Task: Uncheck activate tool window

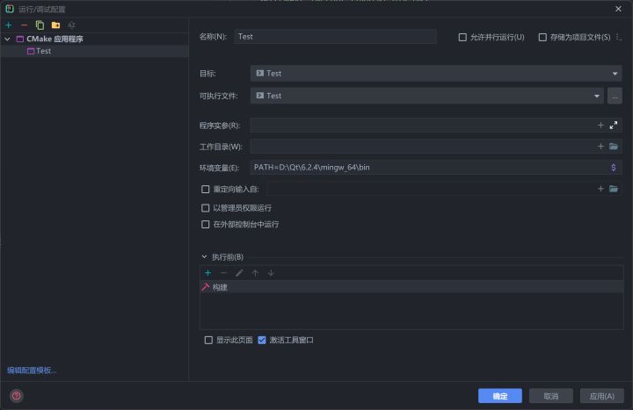Action: pos(262,340)
